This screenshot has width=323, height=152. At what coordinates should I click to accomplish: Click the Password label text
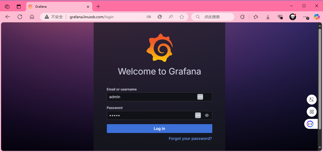coord(115,108)
